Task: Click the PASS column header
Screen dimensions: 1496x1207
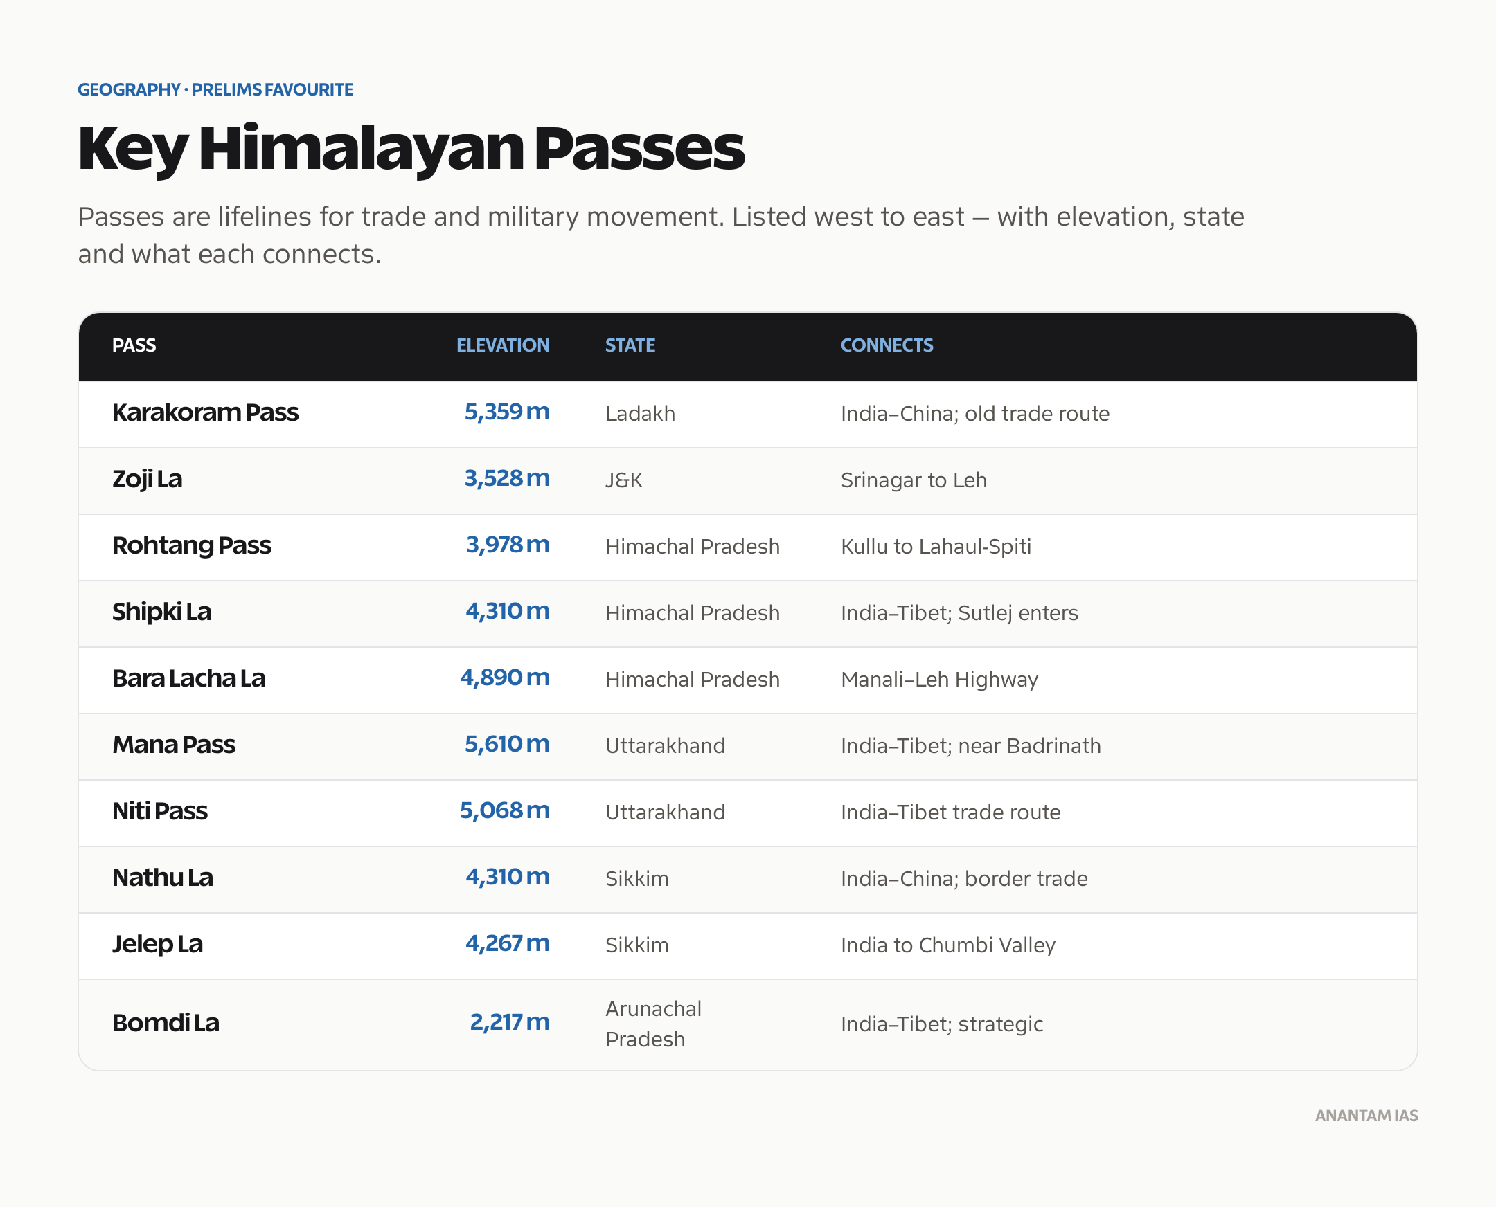Action: click(x=134, y=345)
